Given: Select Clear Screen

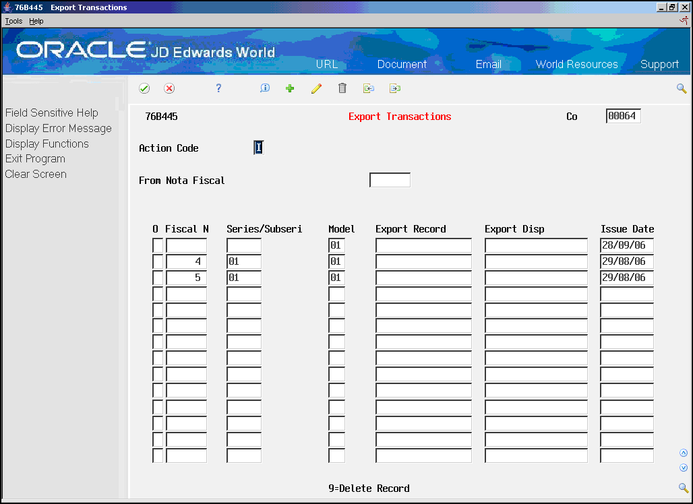Looking at the screenshot, I should (36, 174).
